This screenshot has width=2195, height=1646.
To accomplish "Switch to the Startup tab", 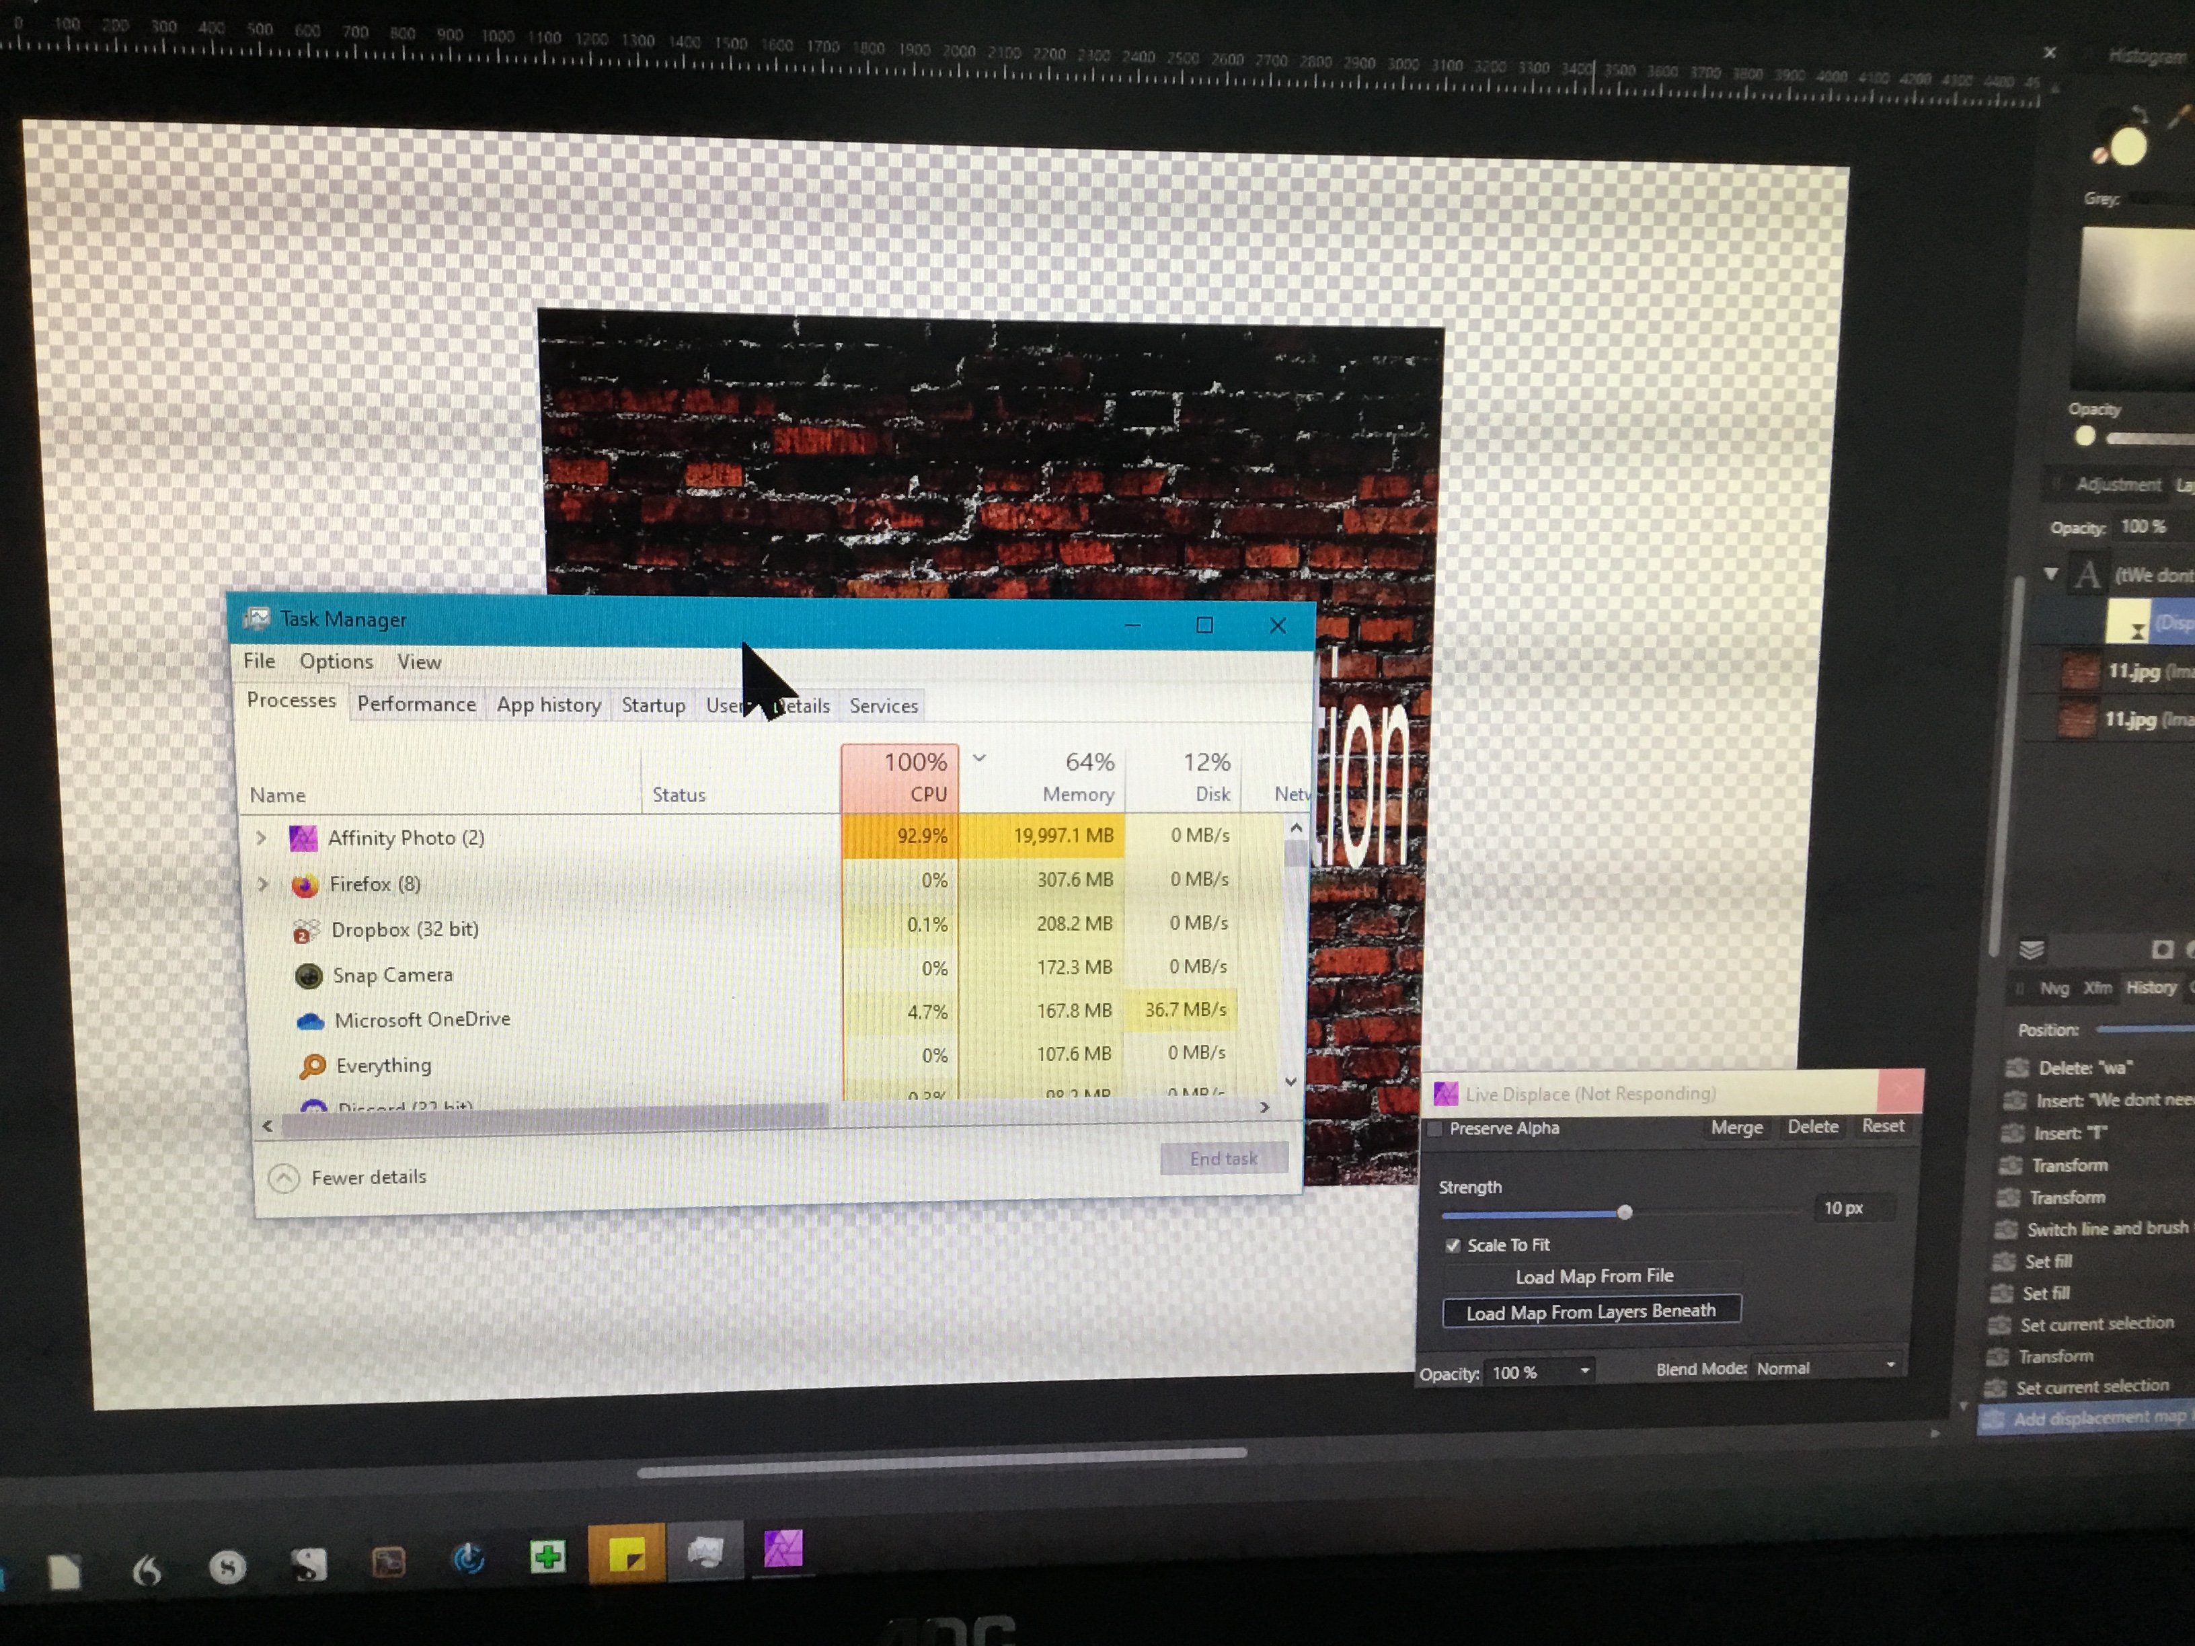I will point(653,705).
